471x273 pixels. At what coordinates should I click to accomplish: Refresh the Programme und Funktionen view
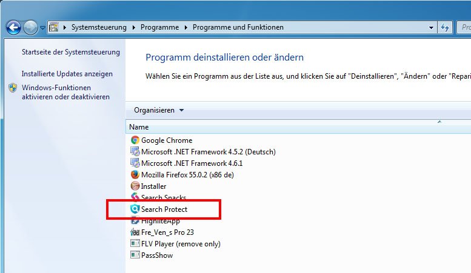[x=445, y=28]
